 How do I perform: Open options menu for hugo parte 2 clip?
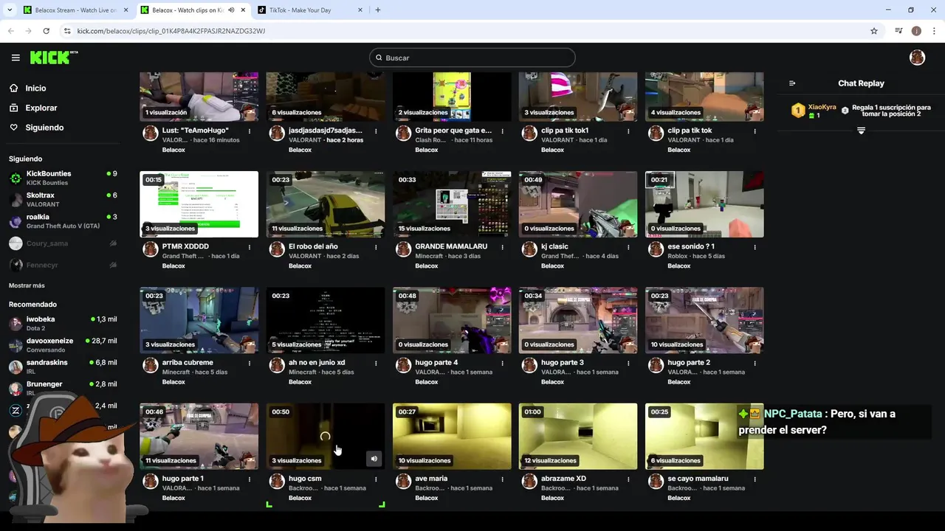click(x=755, y=363)
